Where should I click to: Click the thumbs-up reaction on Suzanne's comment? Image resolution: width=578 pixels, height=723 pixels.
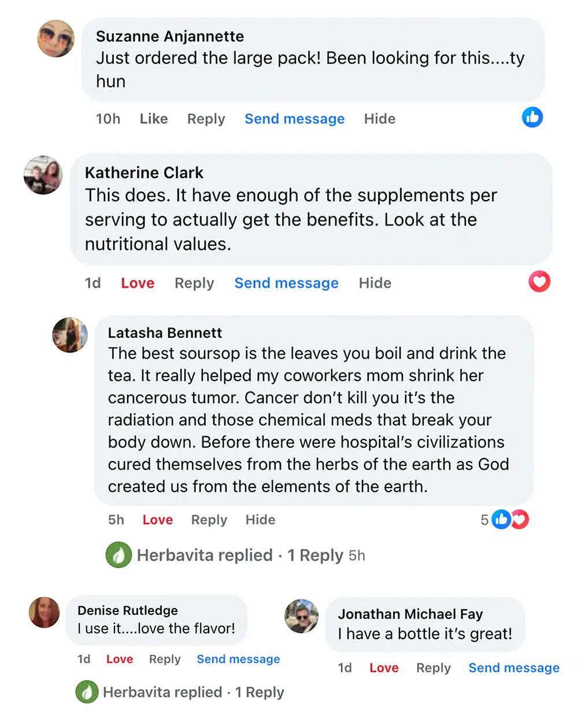point(532,117)
